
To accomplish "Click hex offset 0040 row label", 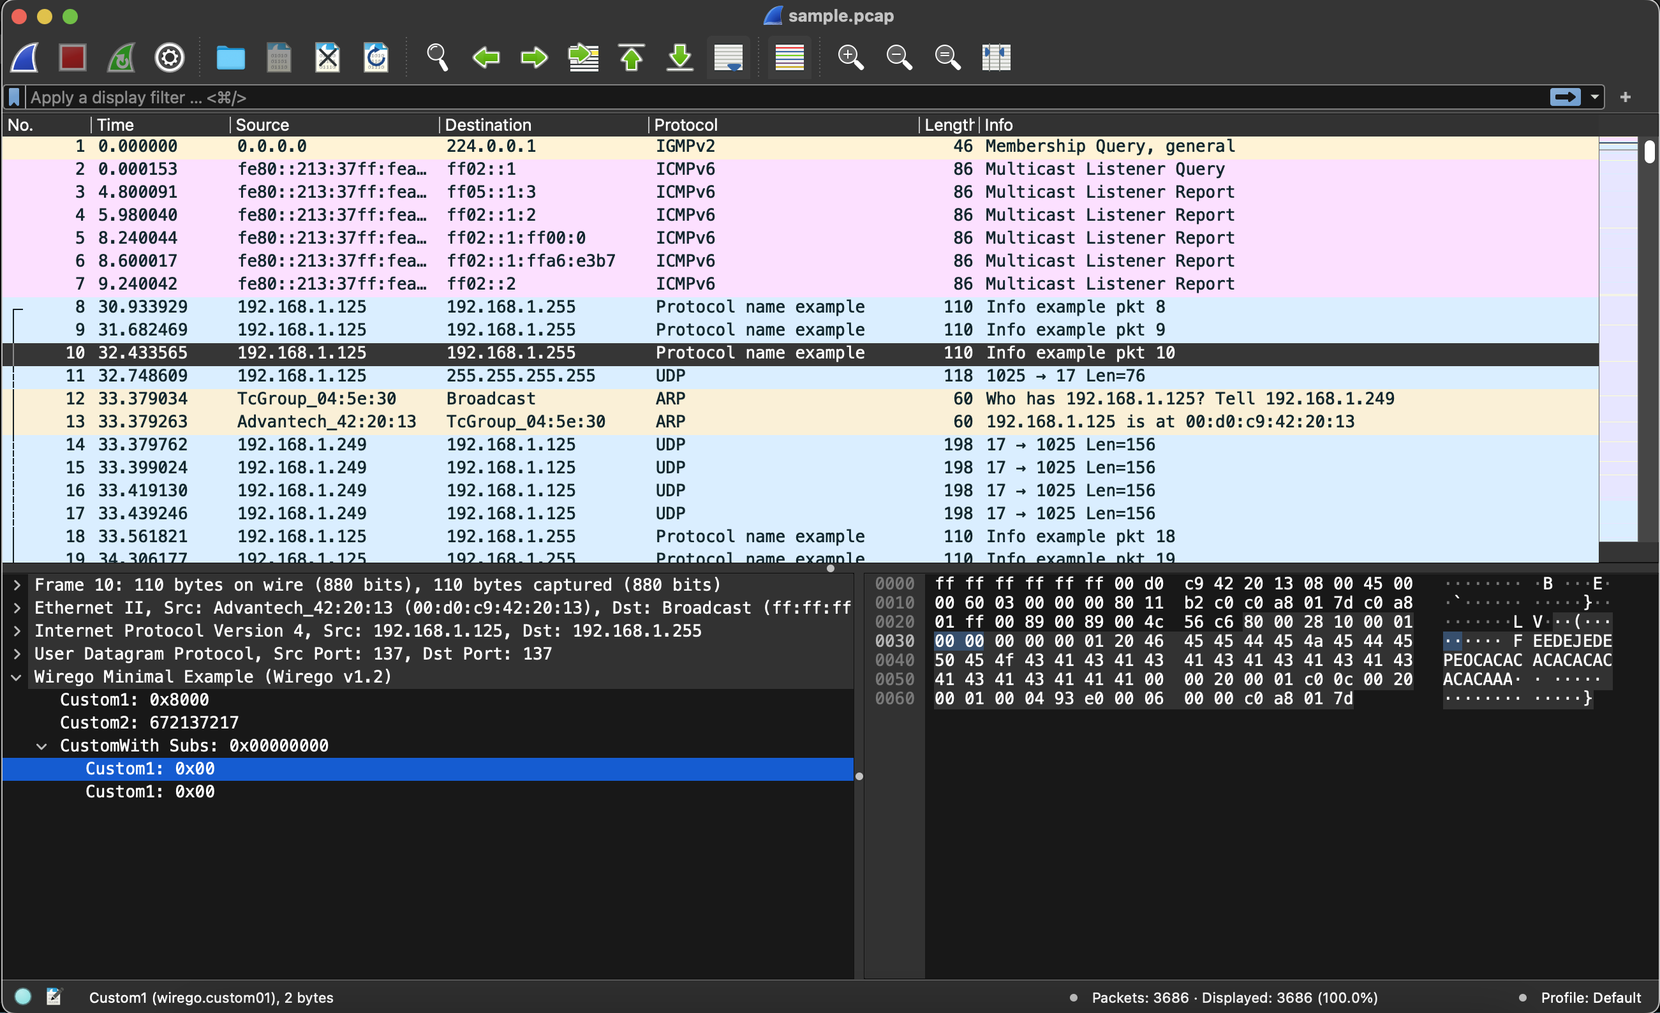I will tap(894, 660).
